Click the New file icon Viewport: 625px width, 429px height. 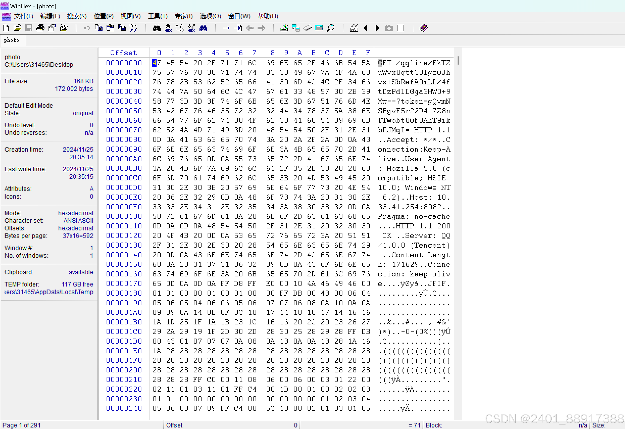pos(6,28)
